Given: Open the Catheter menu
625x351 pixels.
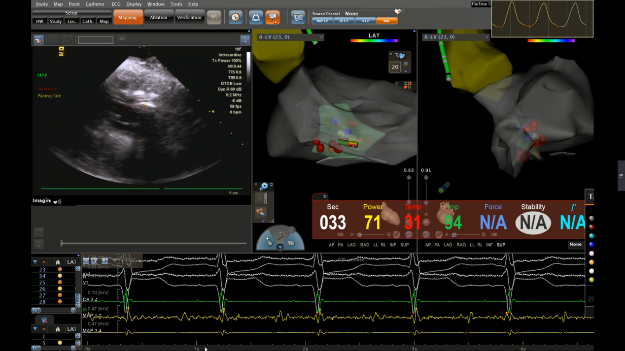Looking at the screenshot, I should coord(95,4).
